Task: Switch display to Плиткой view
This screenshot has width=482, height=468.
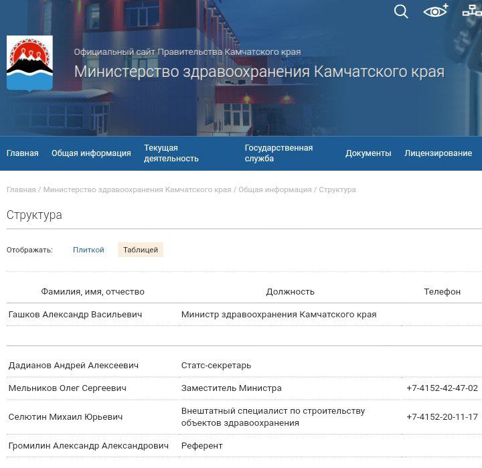Action: [x=88, y=250]
